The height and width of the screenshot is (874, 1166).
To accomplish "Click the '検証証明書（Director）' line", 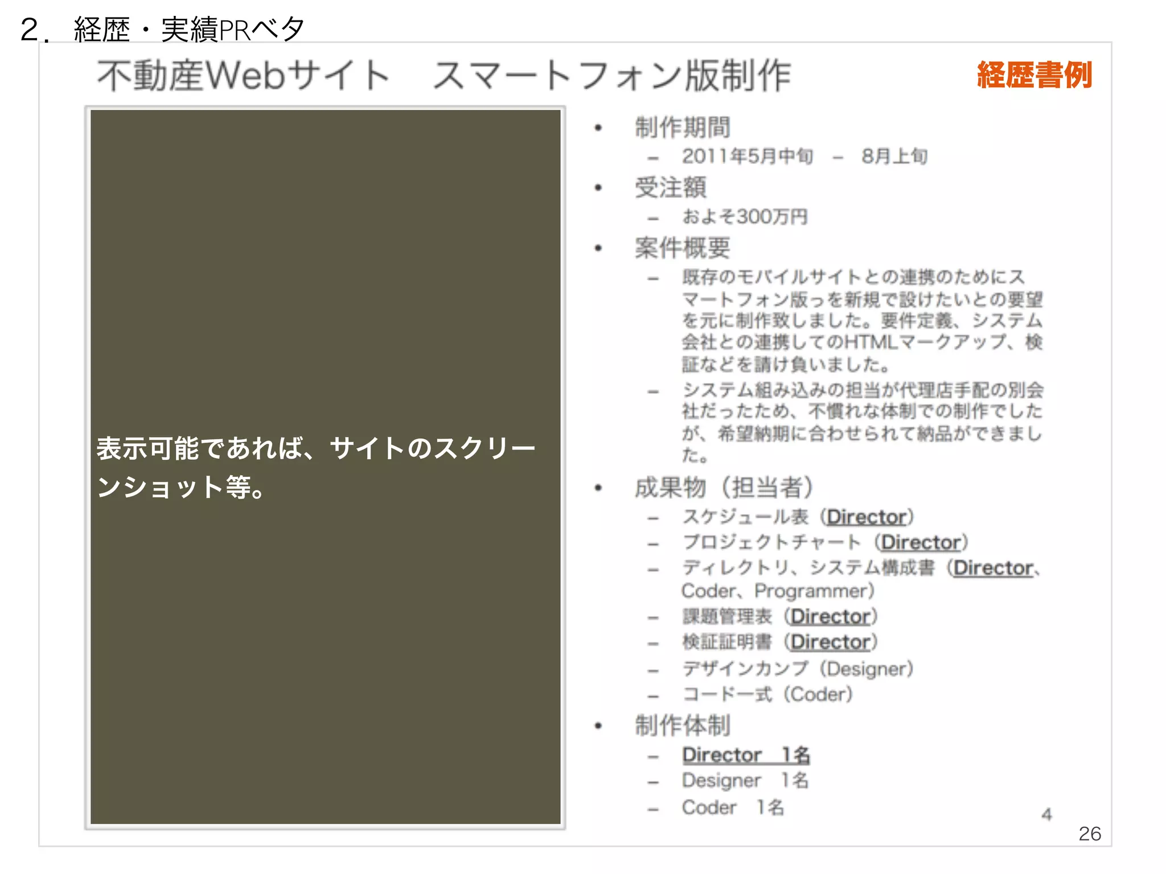I will (x=780, y=642).
